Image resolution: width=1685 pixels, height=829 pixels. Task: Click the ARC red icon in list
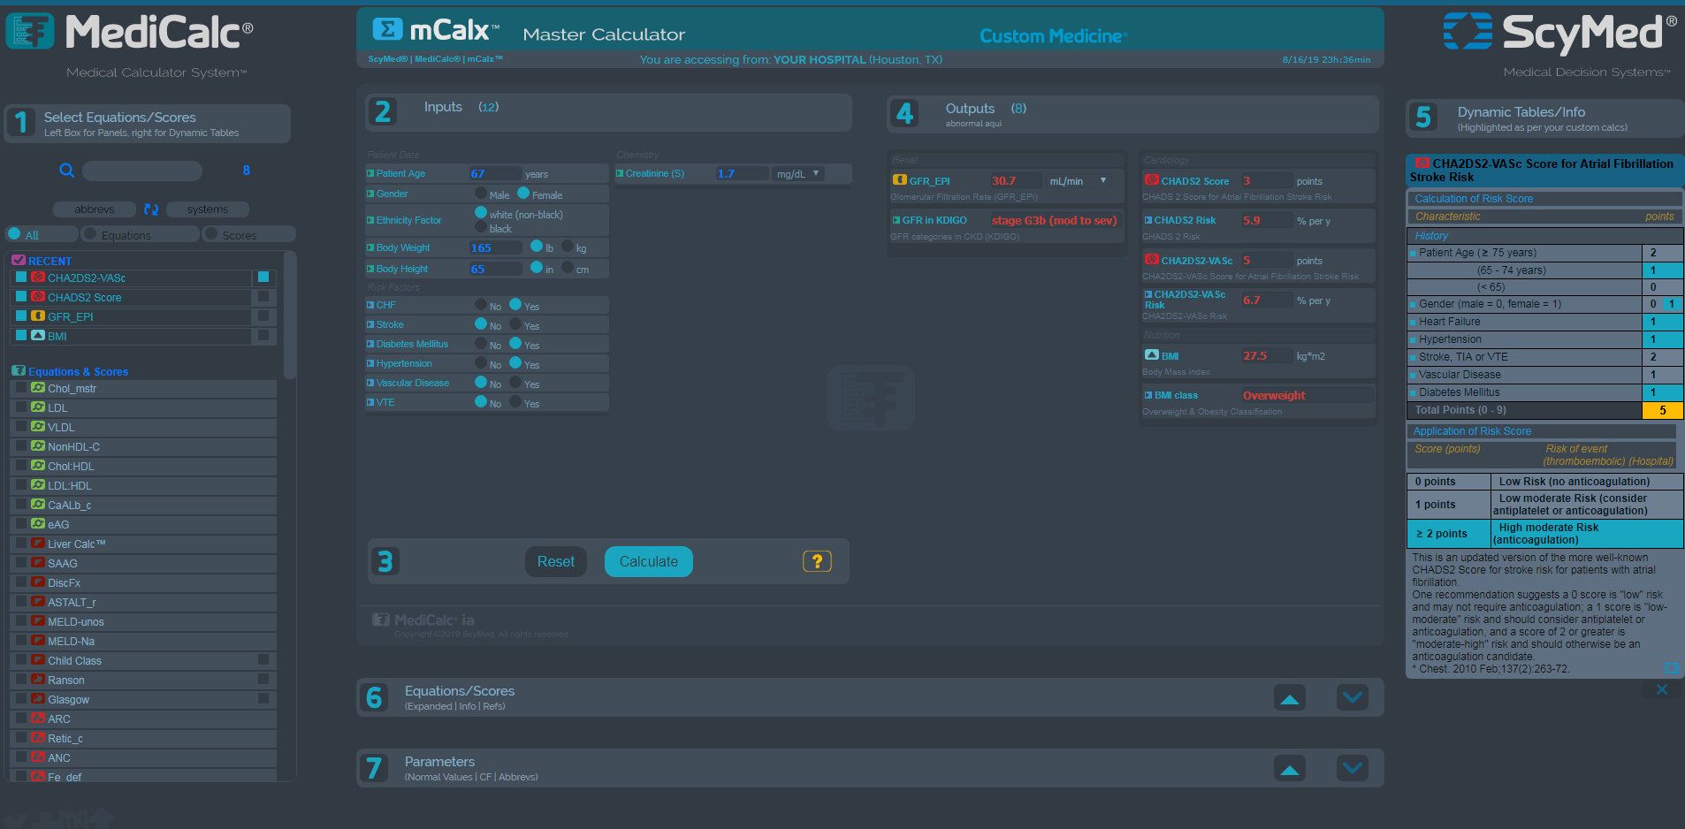[x=38, y=719]
